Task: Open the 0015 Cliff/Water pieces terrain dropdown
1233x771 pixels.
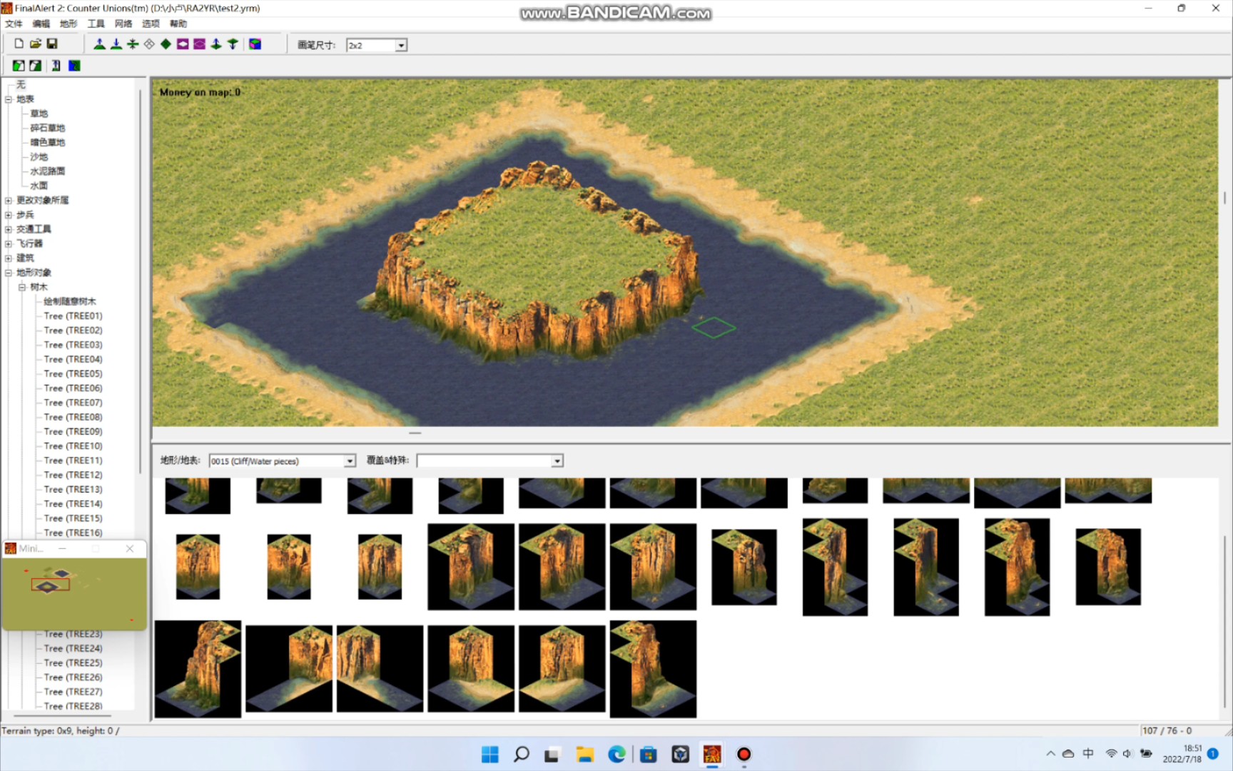Action: (350, 461)
